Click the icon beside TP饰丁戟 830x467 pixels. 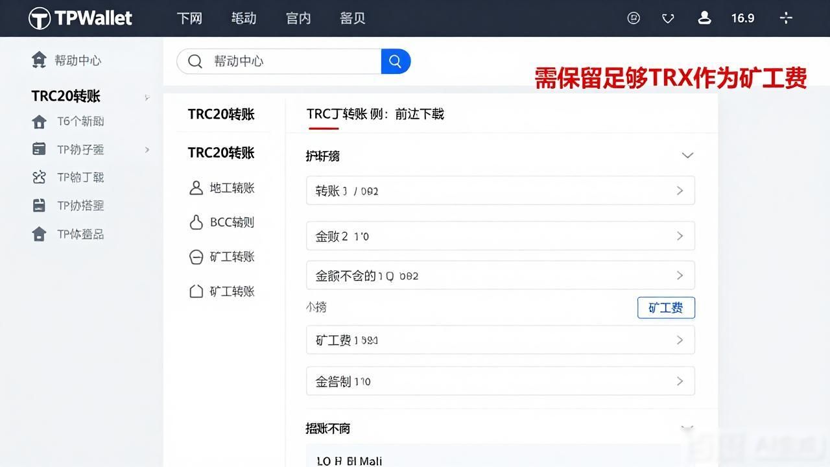tap(39, 177)
